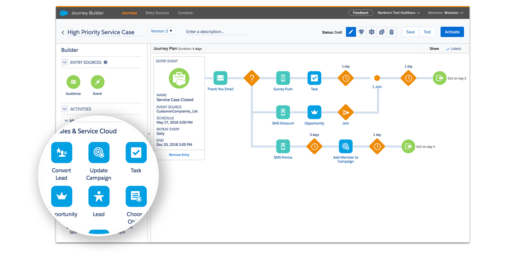Choose Lead tile in magnified panel
This screenshot has width=525, height=280.
click(99, 196)
